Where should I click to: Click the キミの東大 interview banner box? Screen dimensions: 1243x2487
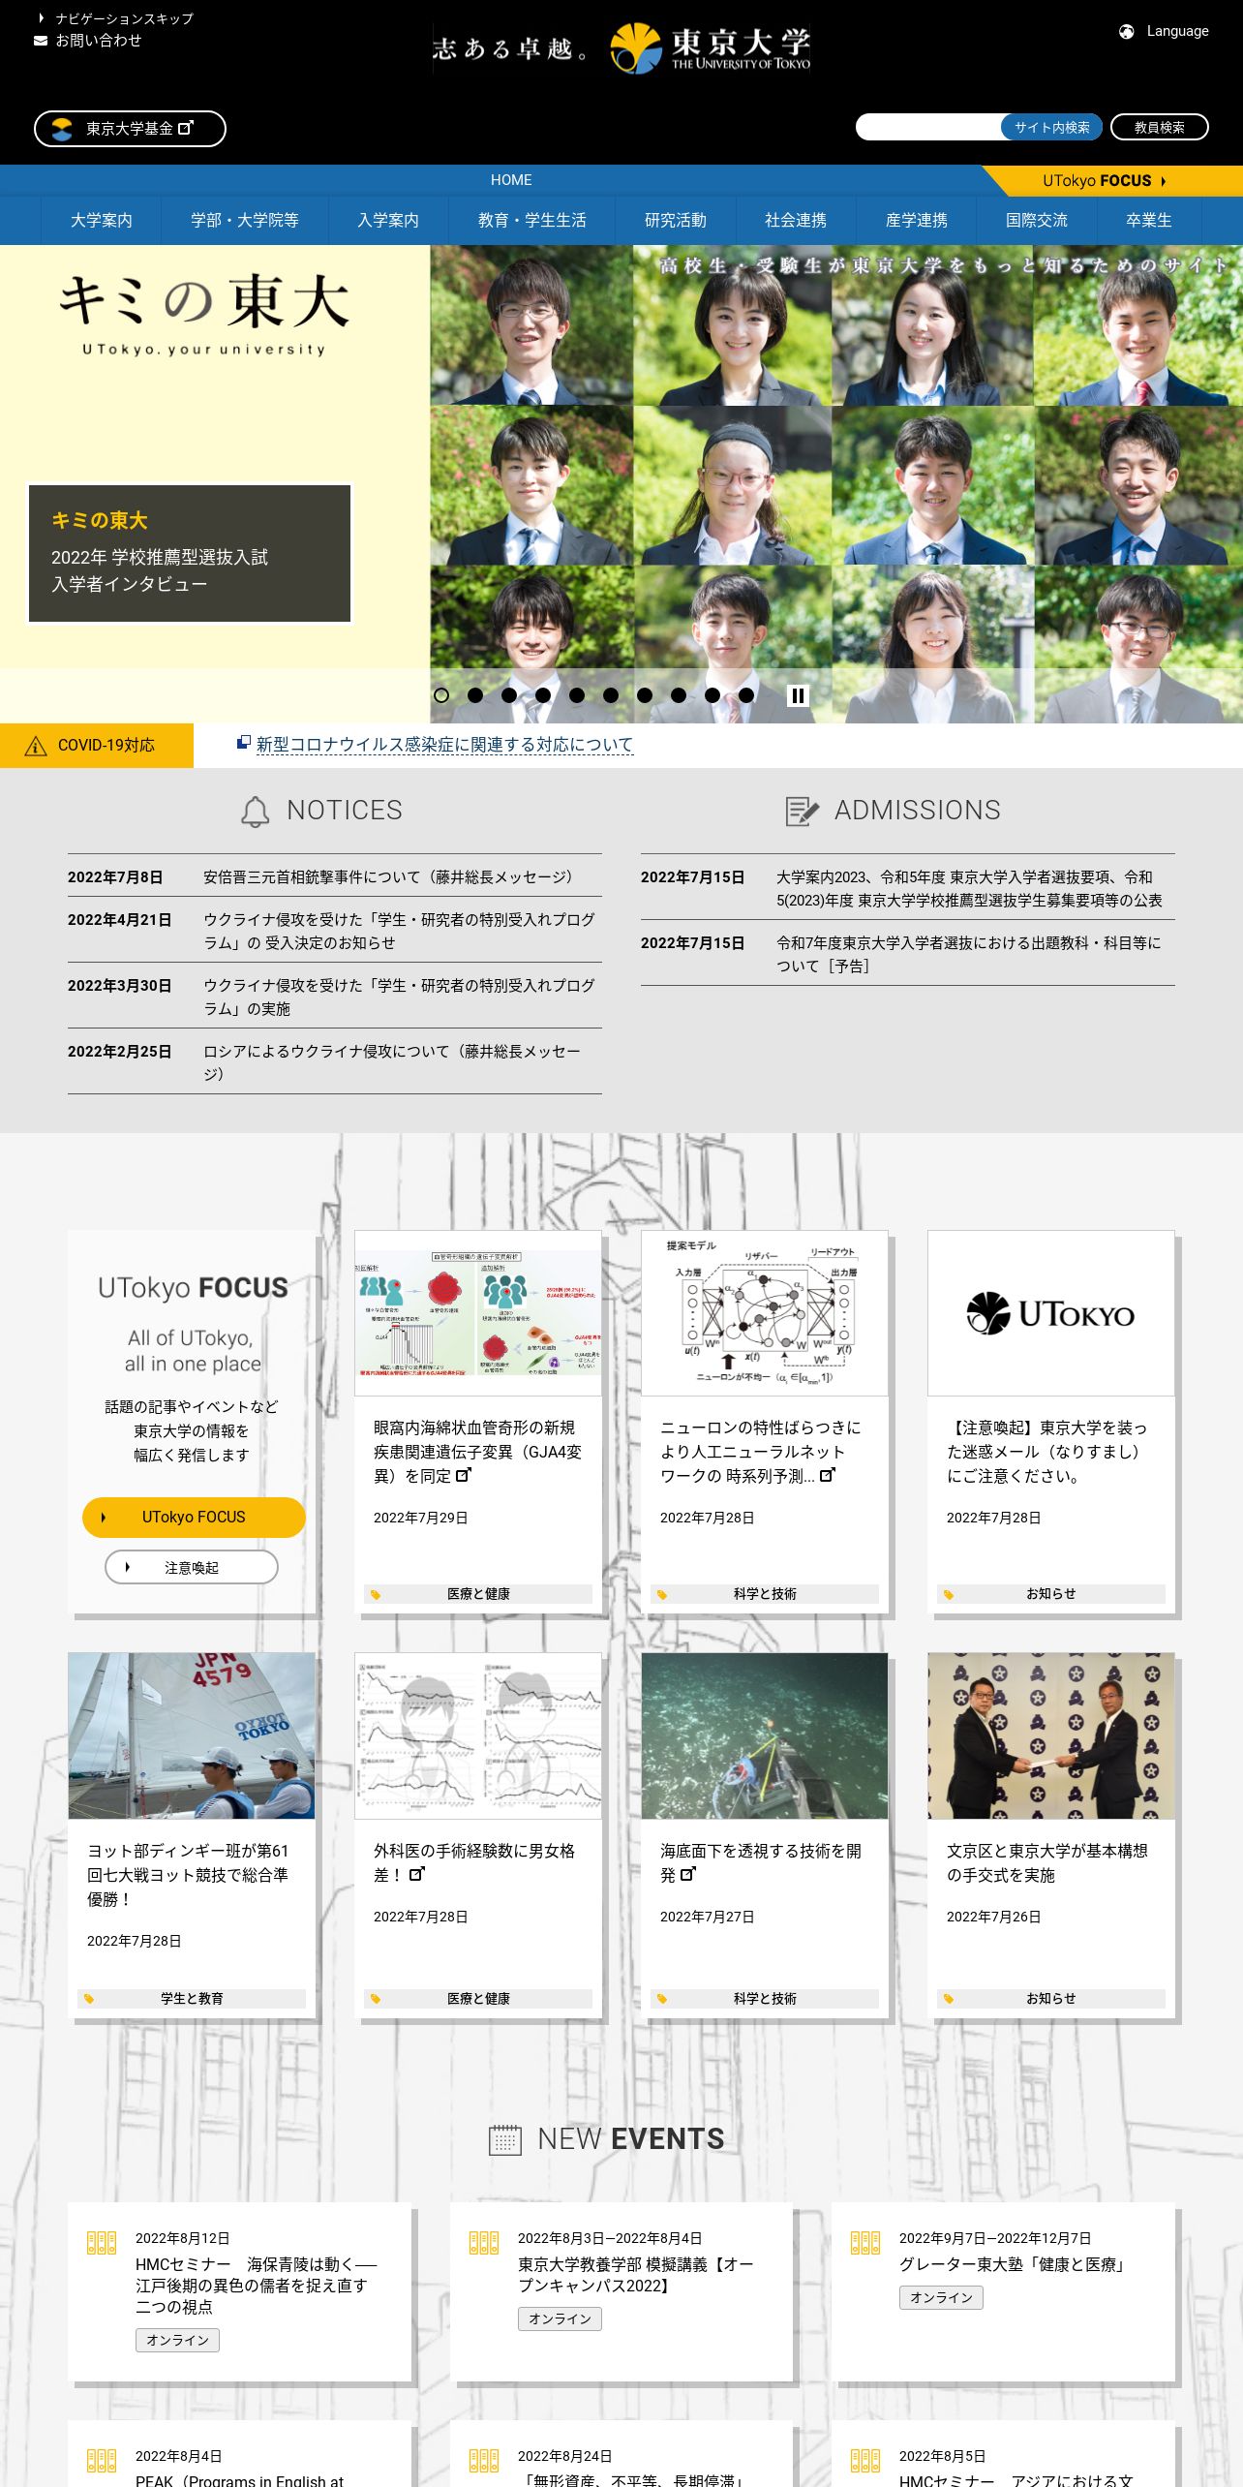[190, 554]
